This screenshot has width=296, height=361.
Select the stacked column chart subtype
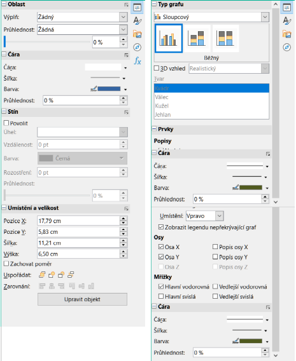(197, 38)
